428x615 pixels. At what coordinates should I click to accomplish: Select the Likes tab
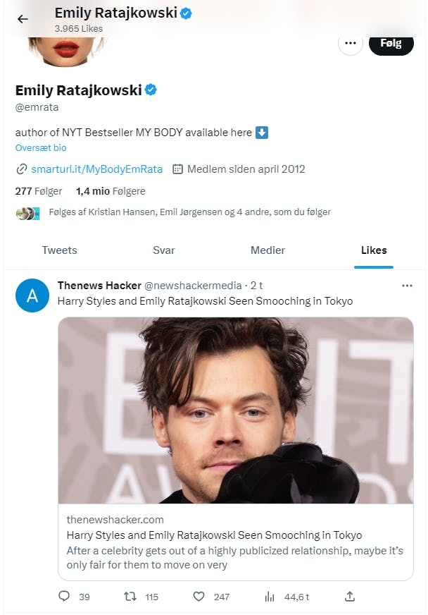374,250
